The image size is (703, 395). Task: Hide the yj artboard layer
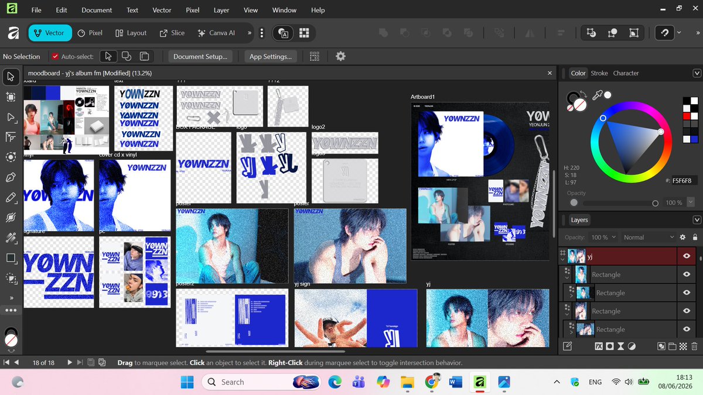point(687,256)
